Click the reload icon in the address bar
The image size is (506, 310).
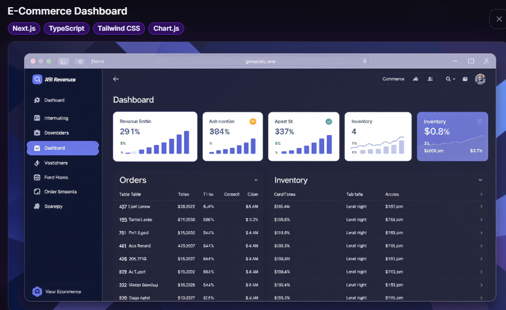(x=365, y=61)
